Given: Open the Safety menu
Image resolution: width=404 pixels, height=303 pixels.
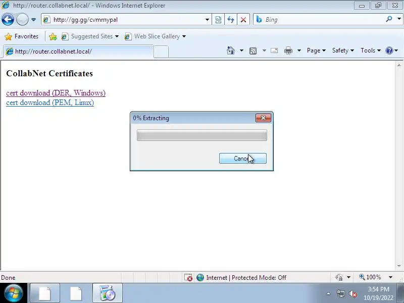Looking at the screenshot, I should pyautogui.click(x=343, y=50).
